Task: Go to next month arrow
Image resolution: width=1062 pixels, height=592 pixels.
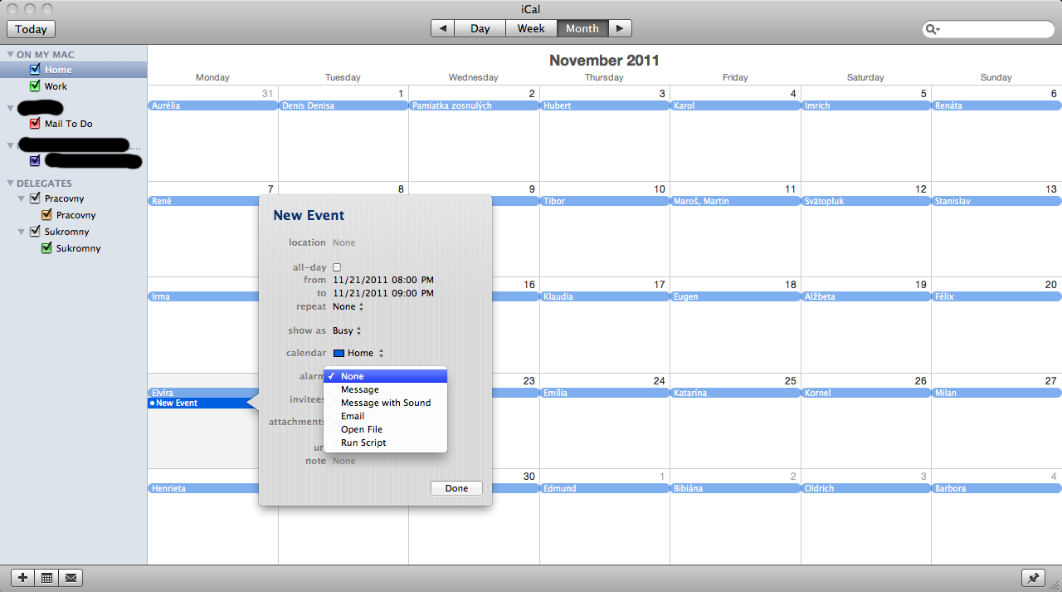Action: point(620,28)
